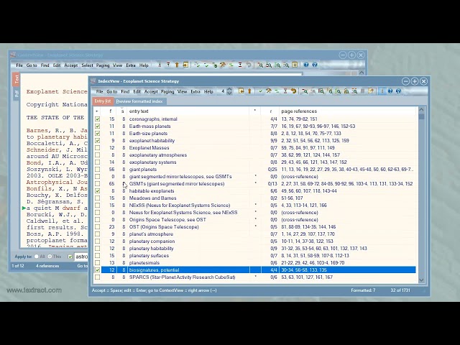The height and width of the screenshot is (345, 460).
Task: Click the IndexView scrollbar up arrow
Action: [422, 110]
